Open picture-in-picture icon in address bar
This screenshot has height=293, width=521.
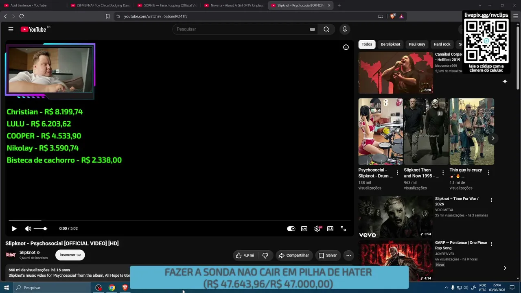click(381, 16)
